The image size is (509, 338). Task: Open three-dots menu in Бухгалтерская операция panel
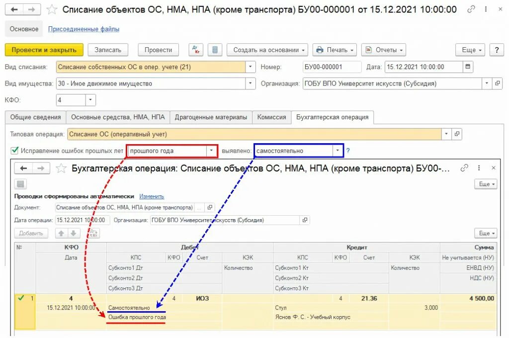pos(479,168)
